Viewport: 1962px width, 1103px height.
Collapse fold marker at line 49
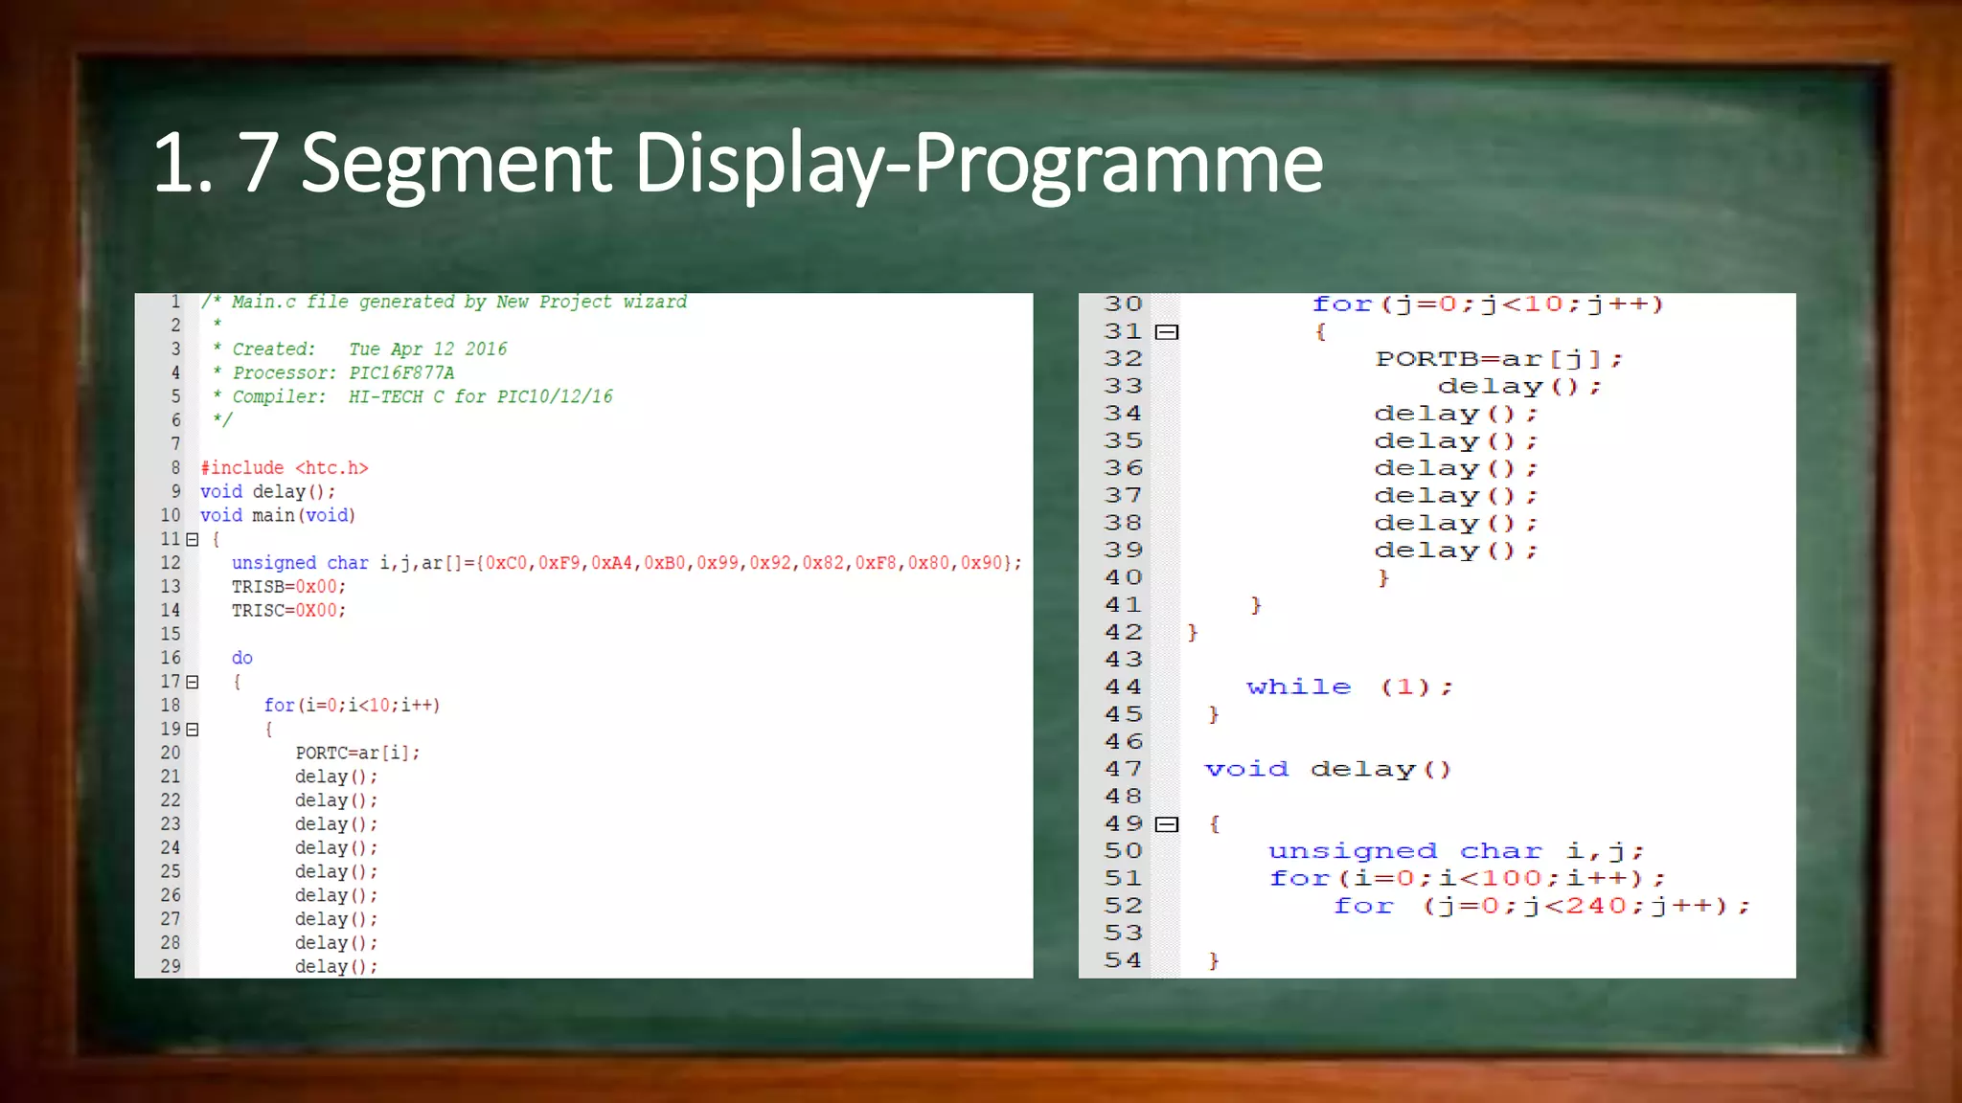click(1166, 824)
